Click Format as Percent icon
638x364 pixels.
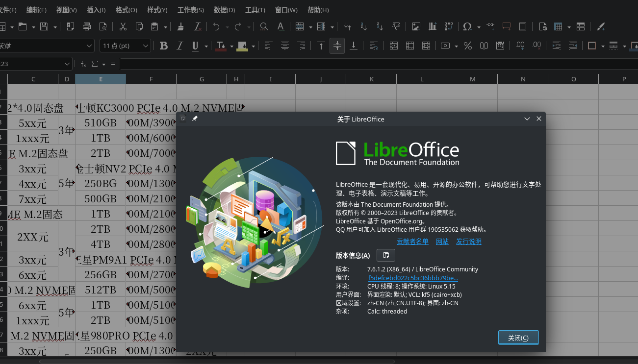point(468,46)
